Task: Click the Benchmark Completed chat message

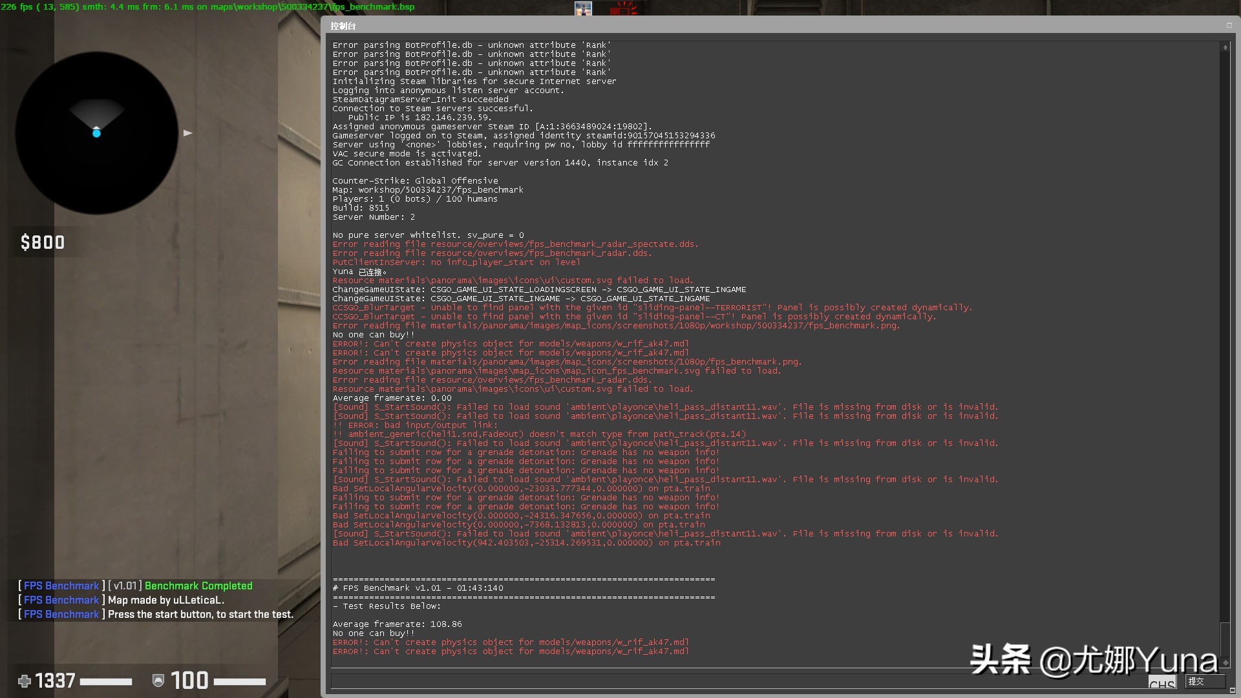Action: (198, 586)
